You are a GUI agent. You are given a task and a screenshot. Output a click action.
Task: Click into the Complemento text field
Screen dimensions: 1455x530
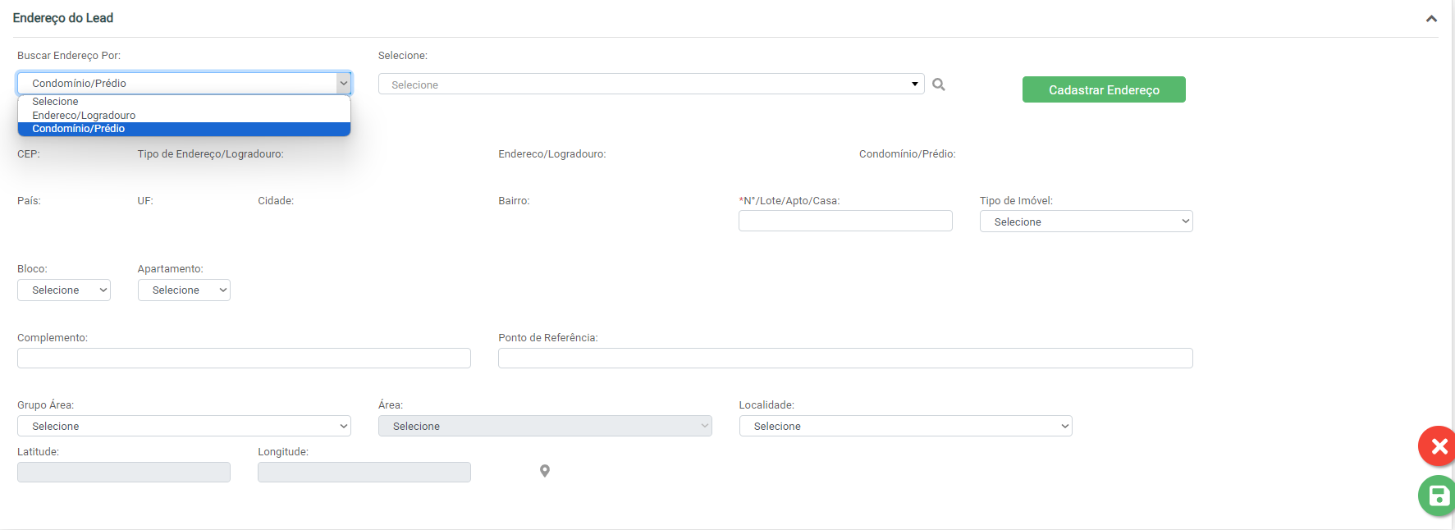244,359
